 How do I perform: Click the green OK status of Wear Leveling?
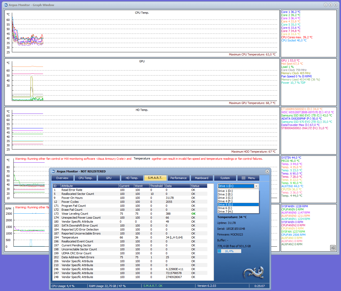193,214
